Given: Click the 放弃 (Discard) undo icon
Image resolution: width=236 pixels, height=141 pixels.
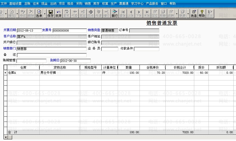Looking at the screenshot, I should pos(58,13).
